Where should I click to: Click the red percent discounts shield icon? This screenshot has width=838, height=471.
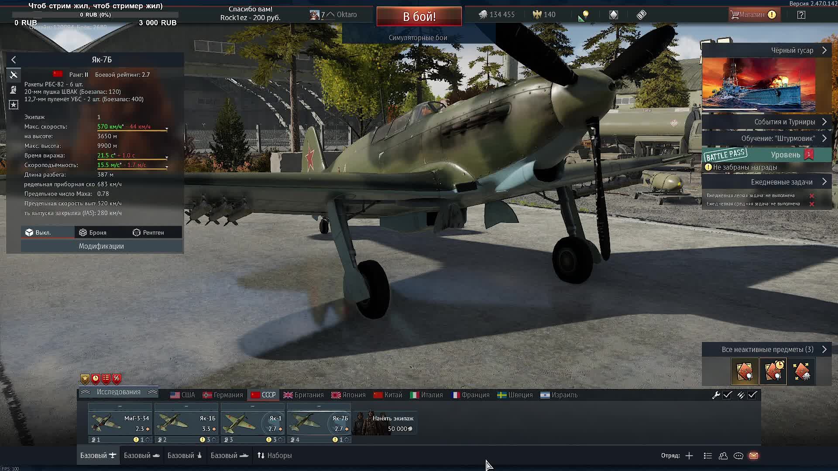116,379
